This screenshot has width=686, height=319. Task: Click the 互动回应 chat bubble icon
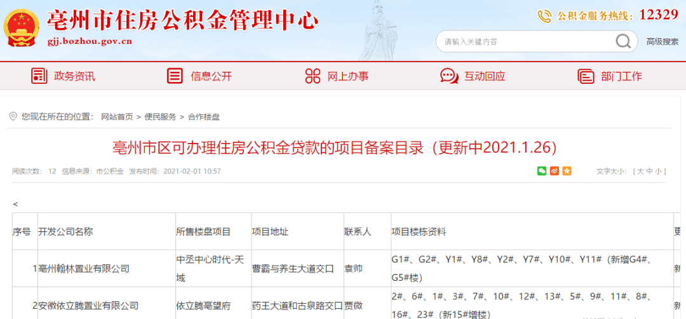449,76
